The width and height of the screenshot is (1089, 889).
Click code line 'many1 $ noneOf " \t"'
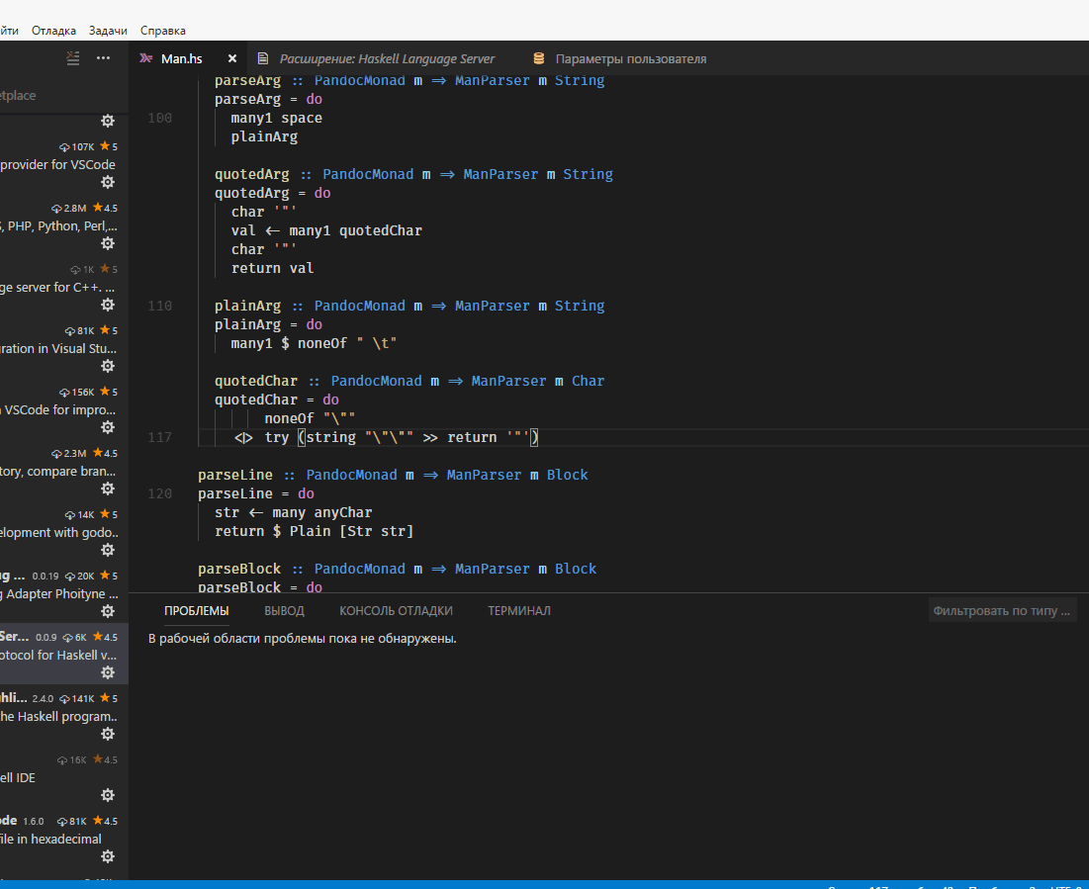[314, 343]
